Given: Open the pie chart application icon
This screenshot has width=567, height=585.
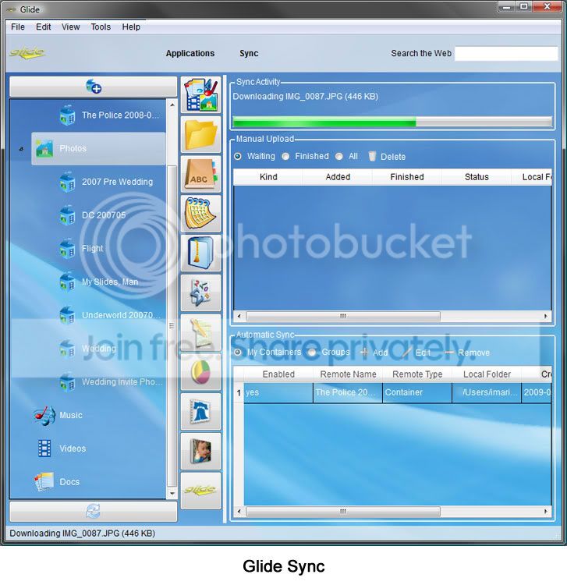Looking at the screenshot, I should (x=201, y=372).
